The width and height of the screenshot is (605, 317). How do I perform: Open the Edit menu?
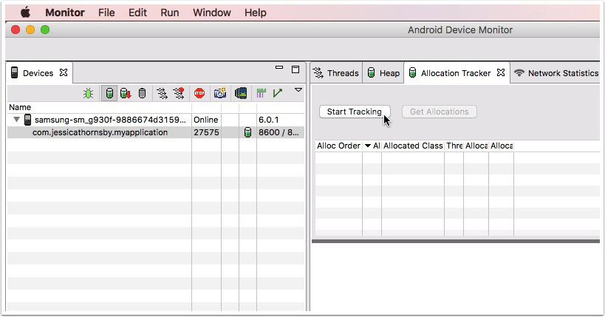[137, 13]
